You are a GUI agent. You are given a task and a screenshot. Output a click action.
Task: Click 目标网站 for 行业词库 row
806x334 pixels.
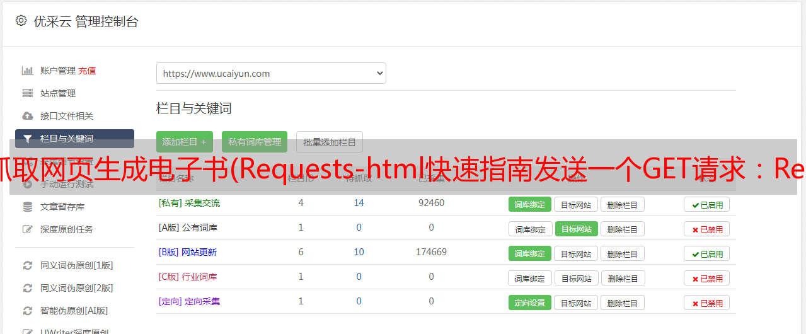click(577, 278)
